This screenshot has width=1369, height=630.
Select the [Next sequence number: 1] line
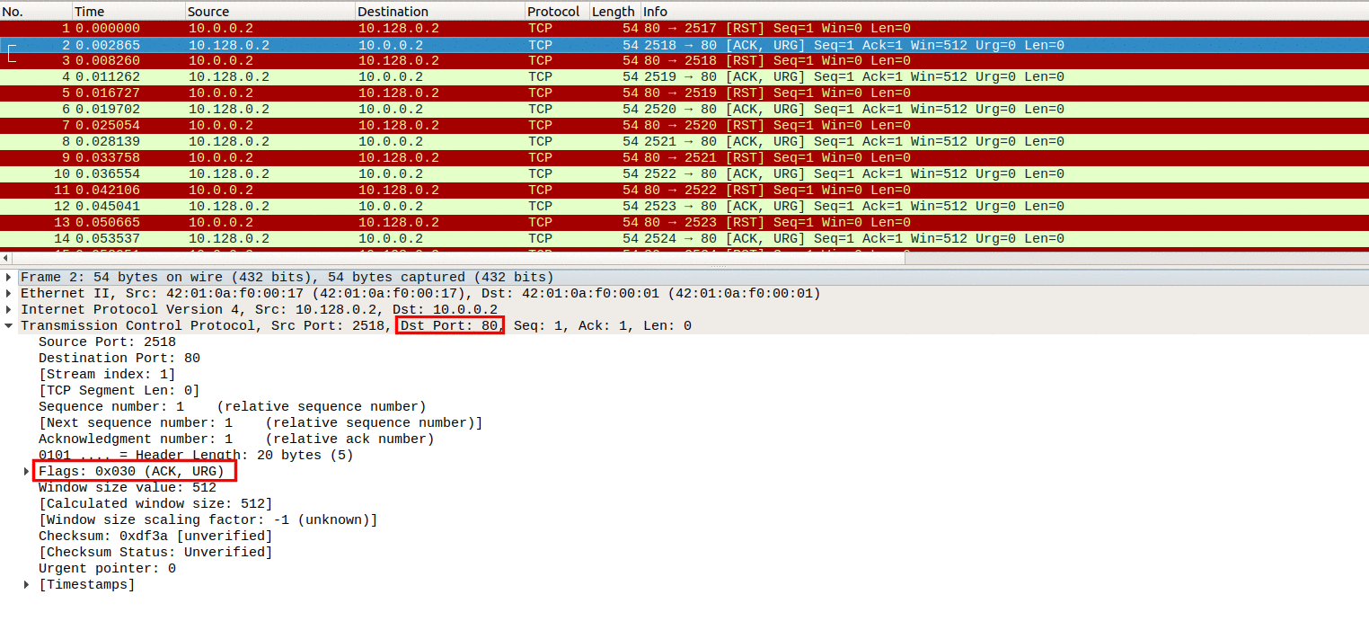point(261,423)
